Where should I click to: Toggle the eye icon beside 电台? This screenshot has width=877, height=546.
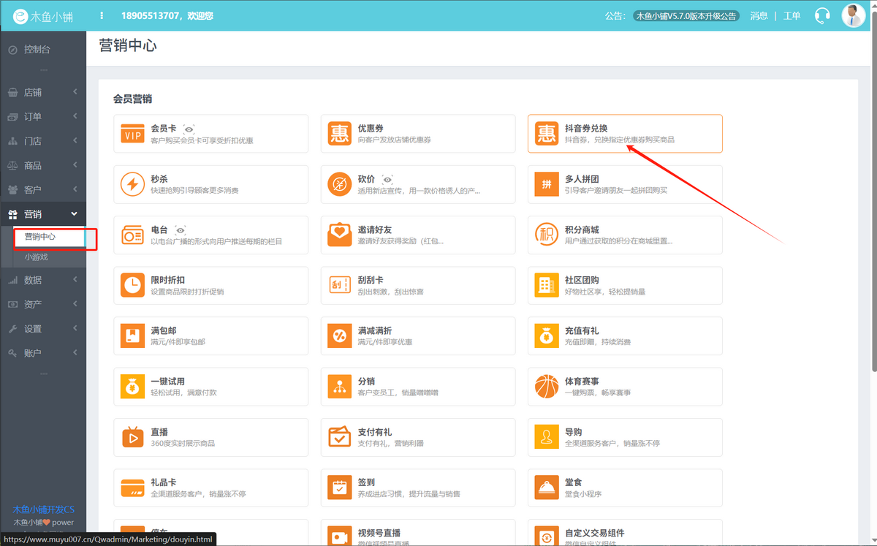click(x=180, y=230)
